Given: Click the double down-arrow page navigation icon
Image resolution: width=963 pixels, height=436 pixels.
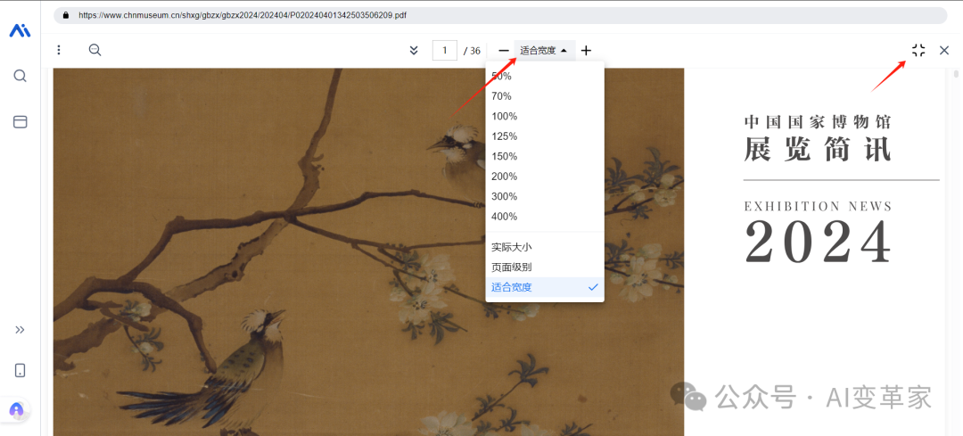Looking at the screenshot, I should click(x=414, y=50).
